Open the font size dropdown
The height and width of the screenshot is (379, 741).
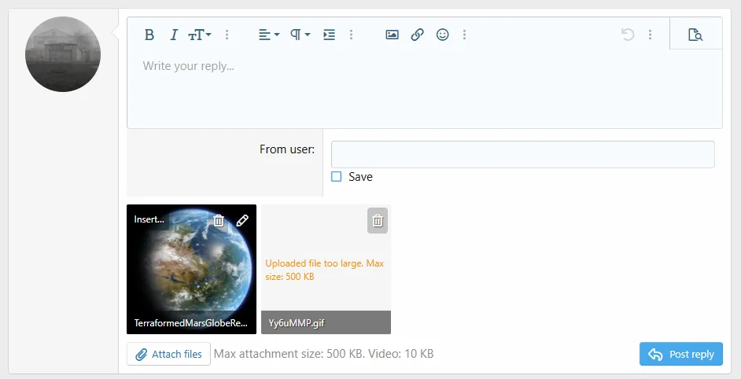pyautogui.click(x=200, y=35)
